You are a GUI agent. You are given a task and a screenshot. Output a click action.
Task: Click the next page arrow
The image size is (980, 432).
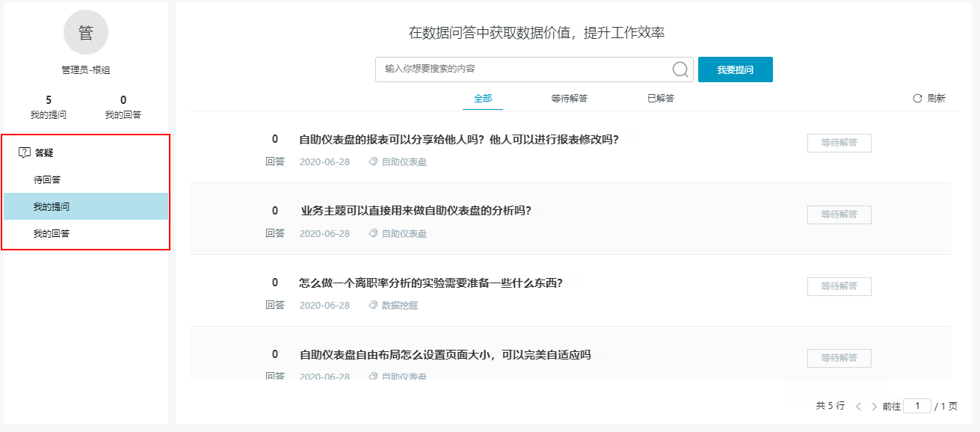pos(874,407)
